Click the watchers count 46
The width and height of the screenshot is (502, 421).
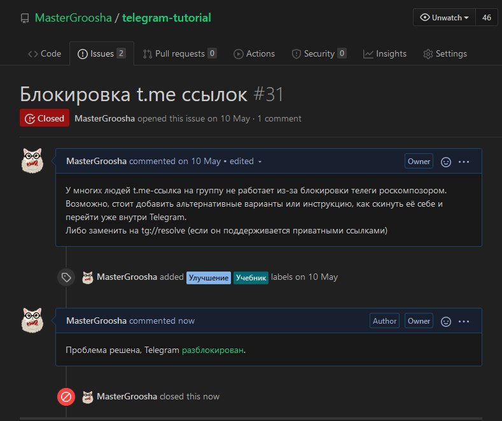pos(487,17)
